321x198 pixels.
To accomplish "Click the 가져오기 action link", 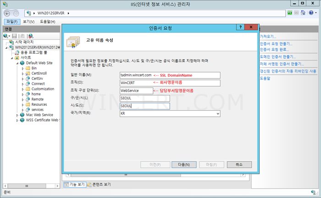I will [268, 36].
